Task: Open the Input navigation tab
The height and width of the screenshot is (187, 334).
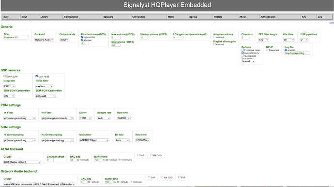Action: [24, 17]
